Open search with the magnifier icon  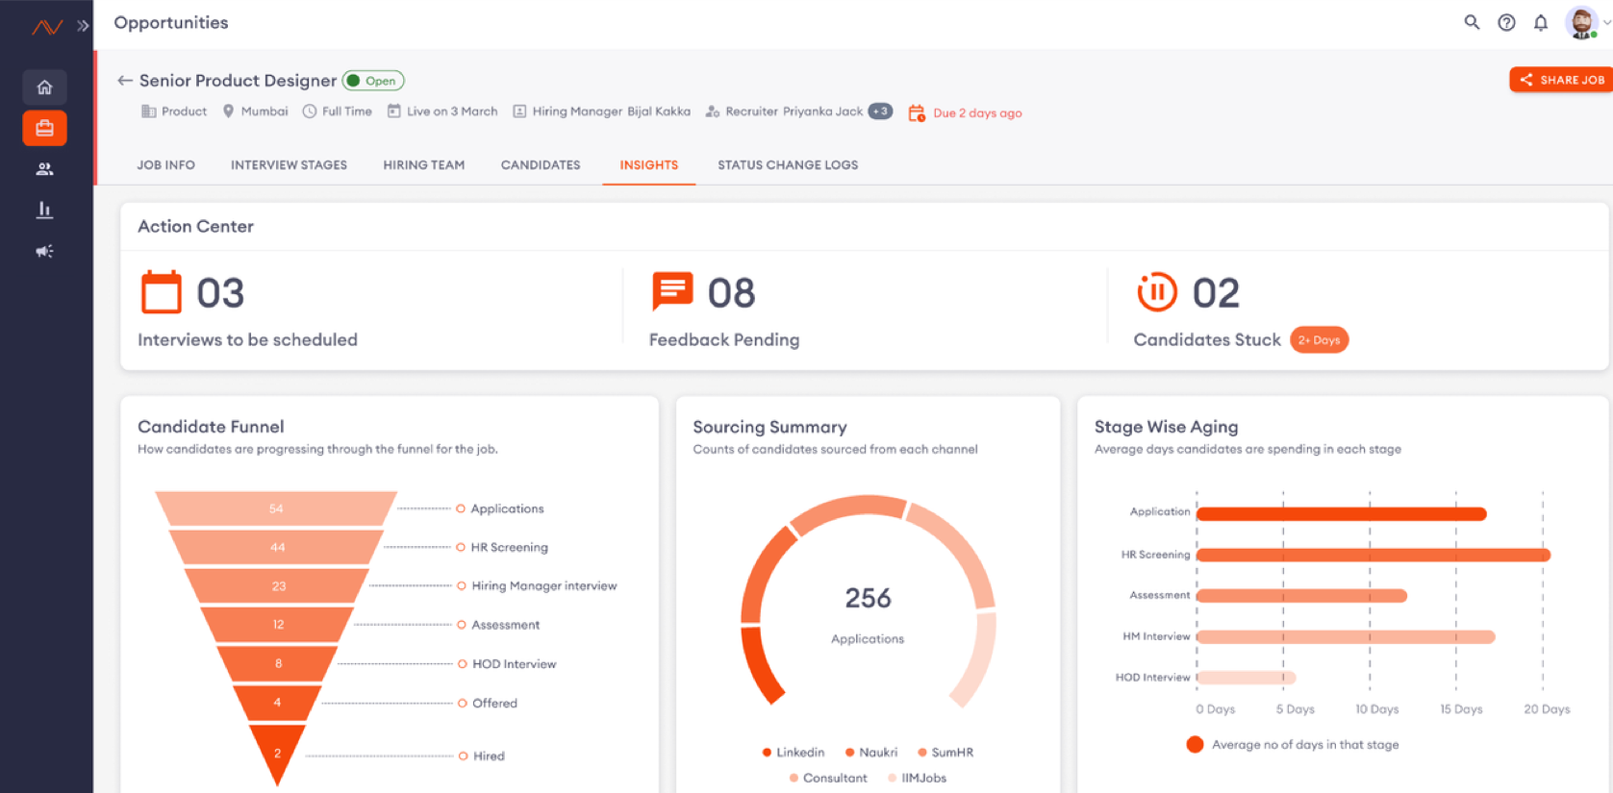click(1472, 22)
